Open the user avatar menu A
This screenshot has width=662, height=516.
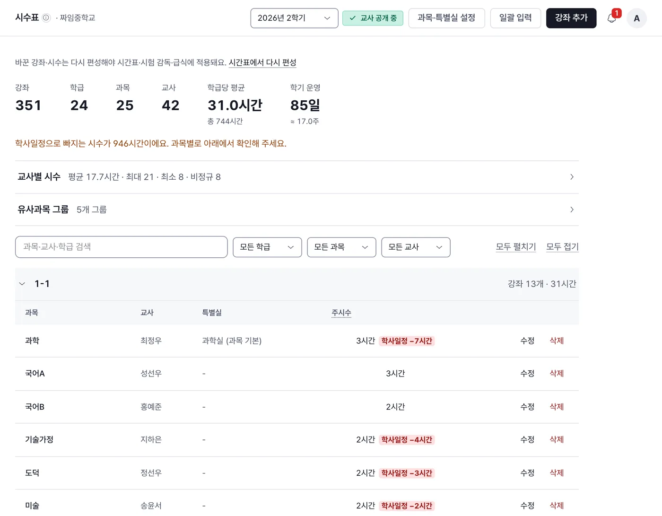pyautogui.click(x=636, y=18)
